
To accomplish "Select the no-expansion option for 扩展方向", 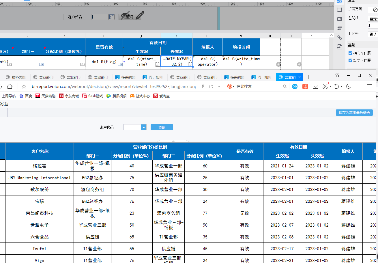I will tap(375, 10).
